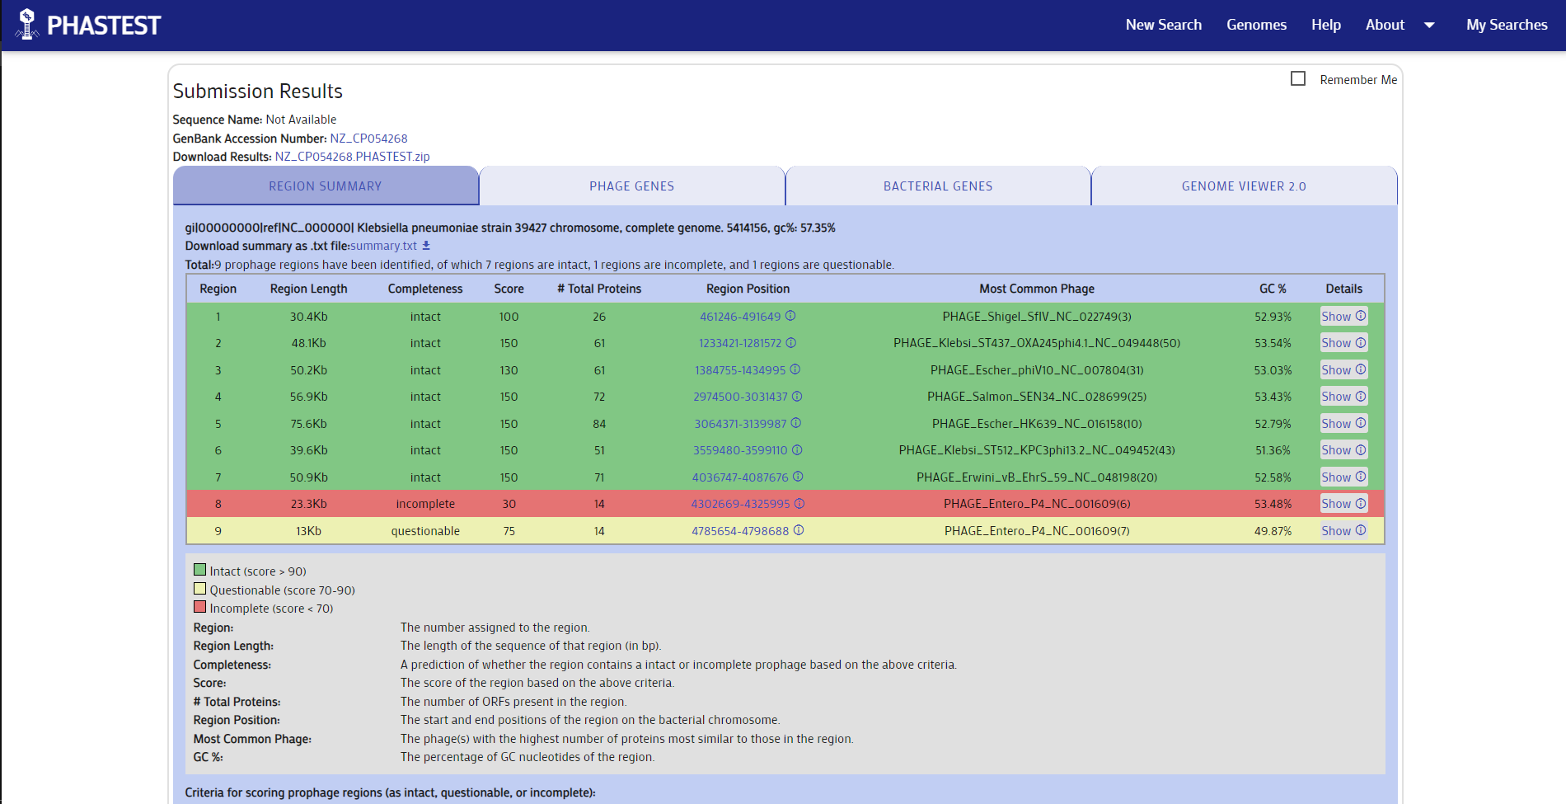Click info icon beside position 4302669-4325995
This screenshot has height=804, width=1566.
pyautogui.click(x=799, y=504)
